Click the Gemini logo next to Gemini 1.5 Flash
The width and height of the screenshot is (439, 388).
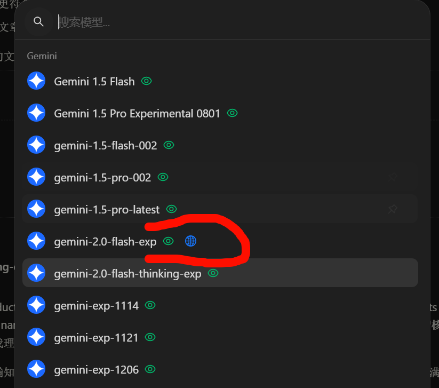coord(36,81)
